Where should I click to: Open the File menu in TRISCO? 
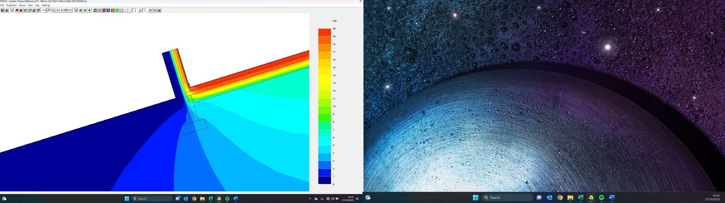pyautogui.click(x=2, y=5)
